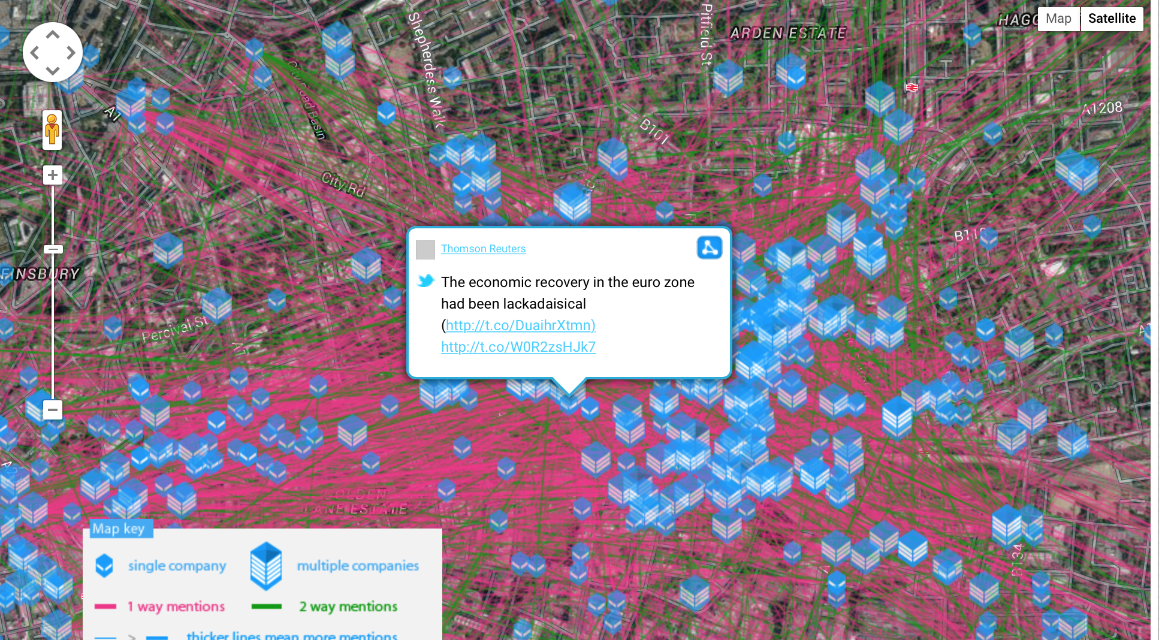Click the Map key label tab

(118, 529)
